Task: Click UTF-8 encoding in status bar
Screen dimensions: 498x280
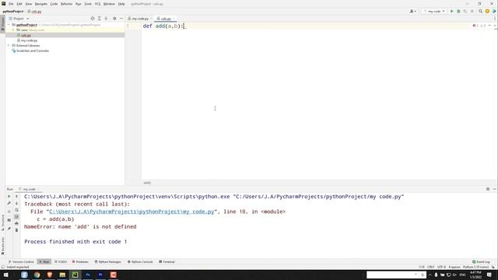Action: coord(441,267)
